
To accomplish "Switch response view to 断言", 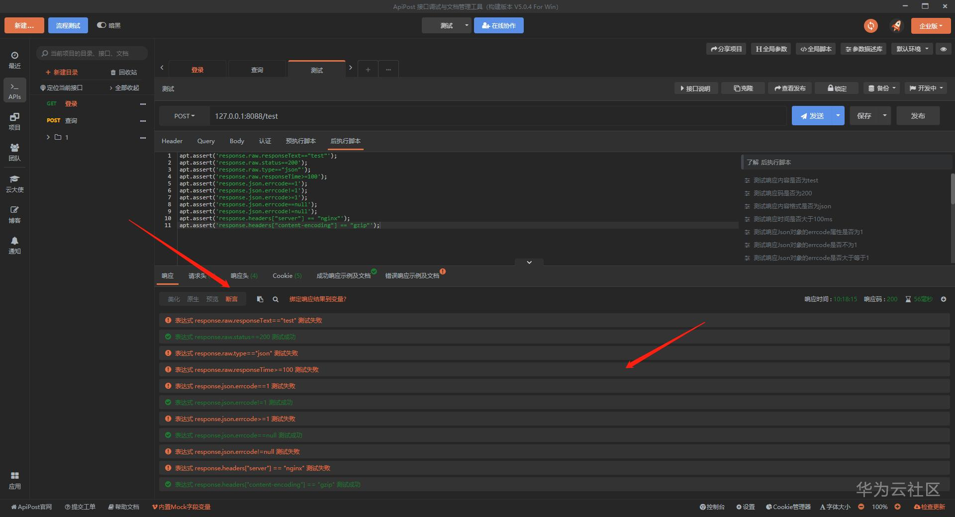I will [232, 299].
